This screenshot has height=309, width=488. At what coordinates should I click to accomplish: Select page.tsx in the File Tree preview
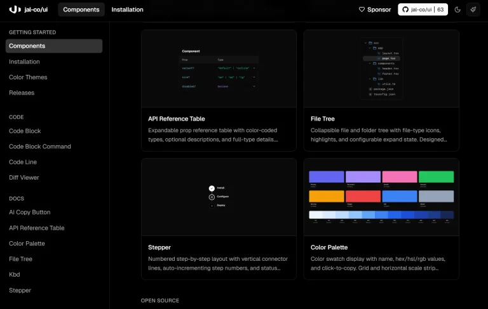pyautogui.click(x=390, y=58)
